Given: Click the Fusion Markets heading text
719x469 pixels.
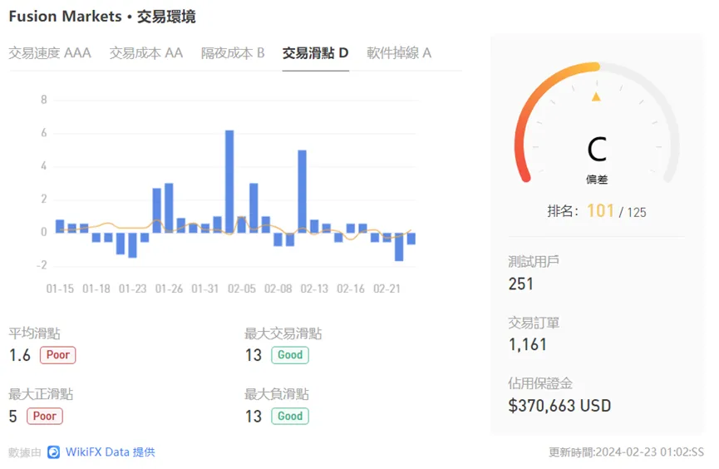Looking at the screenshot, I should [65, 17].
